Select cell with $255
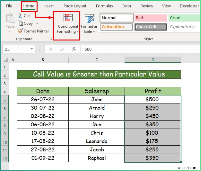This screenshot has height=171, width=201. point(153,149)
